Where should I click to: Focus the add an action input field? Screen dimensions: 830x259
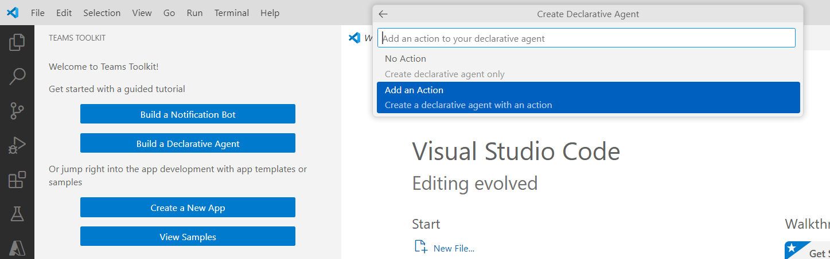pos(586,38)
